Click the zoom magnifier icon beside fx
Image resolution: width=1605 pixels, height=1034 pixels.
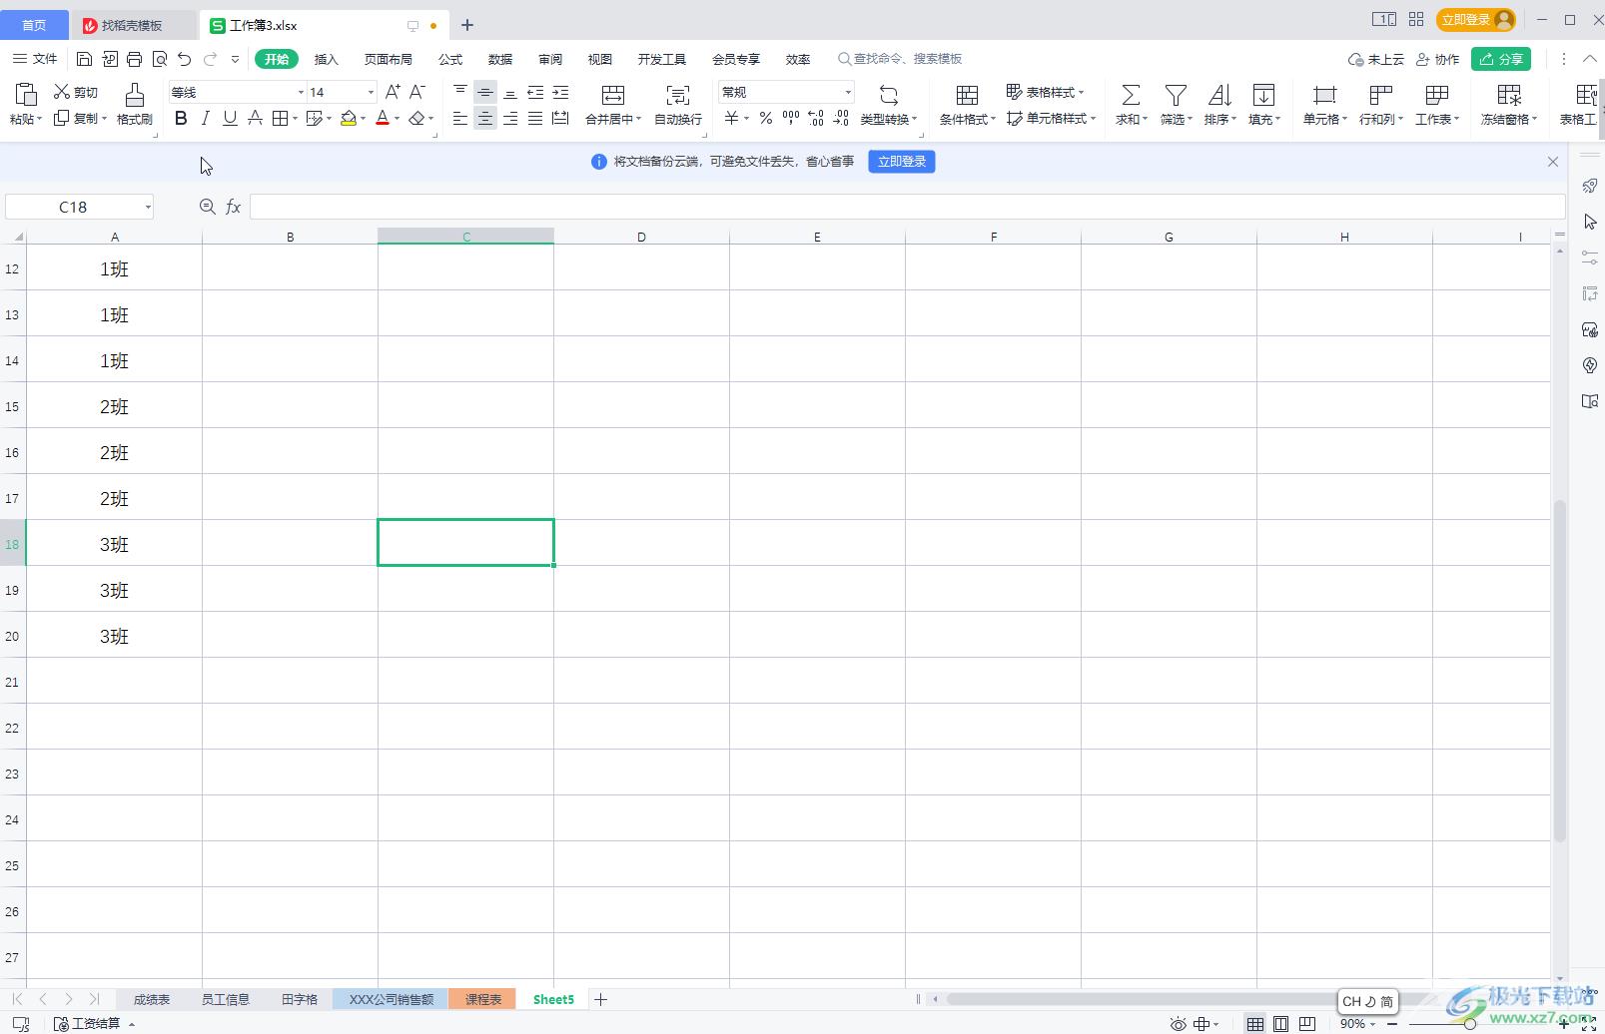click(207, 206)
